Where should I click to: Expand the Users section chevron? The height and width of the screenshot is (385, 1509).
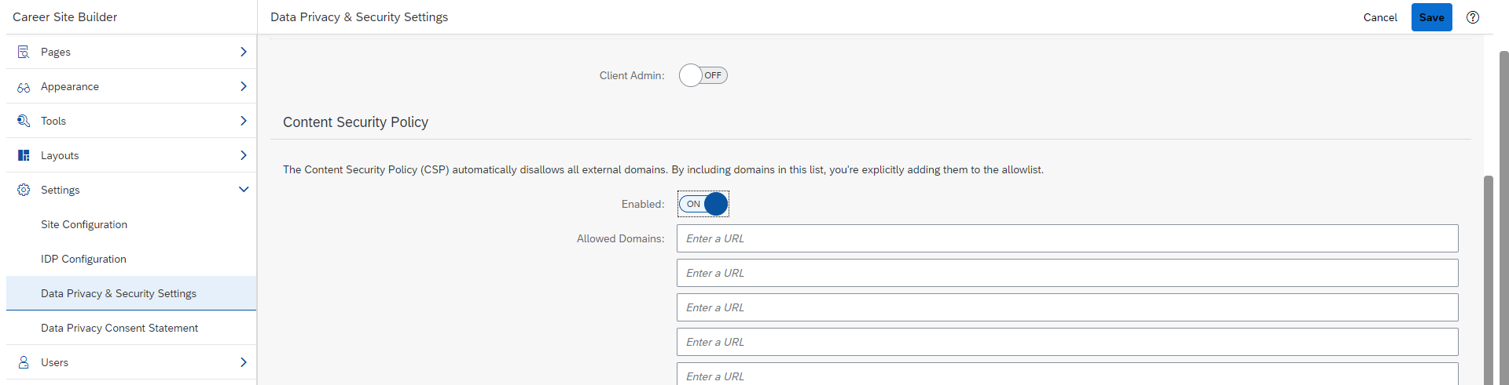pos(244,362)
